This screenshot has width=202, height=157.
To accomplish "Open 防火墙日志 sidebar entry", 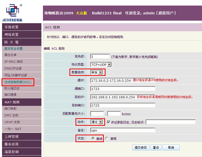I will pyautogui.click(x=22, y=88).
